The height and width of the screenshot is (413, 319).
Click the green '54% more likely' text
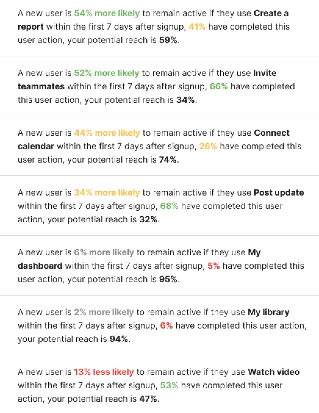107,13
